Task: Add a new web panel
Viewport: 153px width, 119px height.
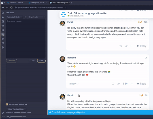Action: pos(3,47)
